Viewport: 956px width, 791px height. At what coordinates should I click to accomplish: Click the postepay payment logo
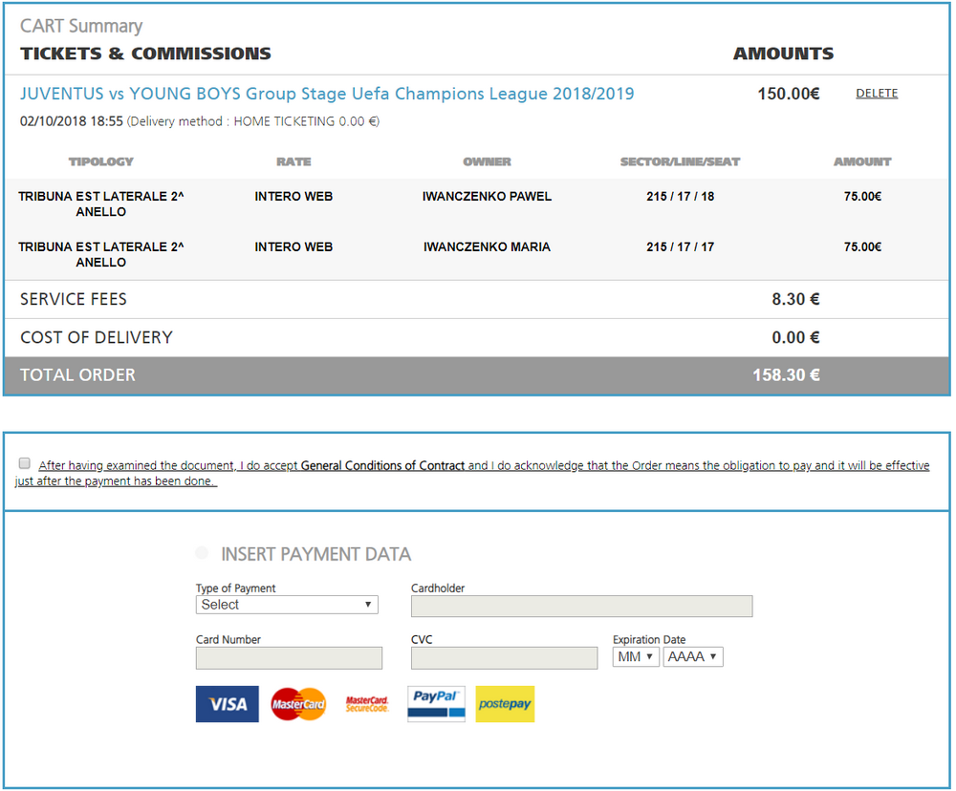click(505, 704)
